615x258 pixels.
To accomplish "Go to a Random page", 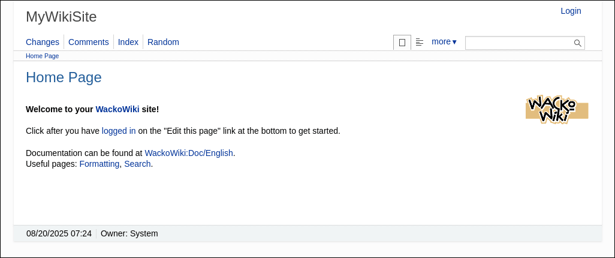I will 163,42.
